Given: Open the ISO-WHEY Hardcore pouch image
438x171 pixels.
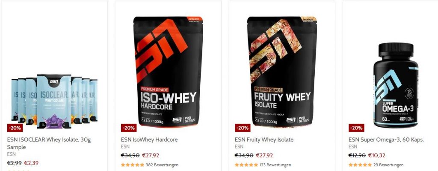Looking at the screenshot, I should [x=168, y=72].
